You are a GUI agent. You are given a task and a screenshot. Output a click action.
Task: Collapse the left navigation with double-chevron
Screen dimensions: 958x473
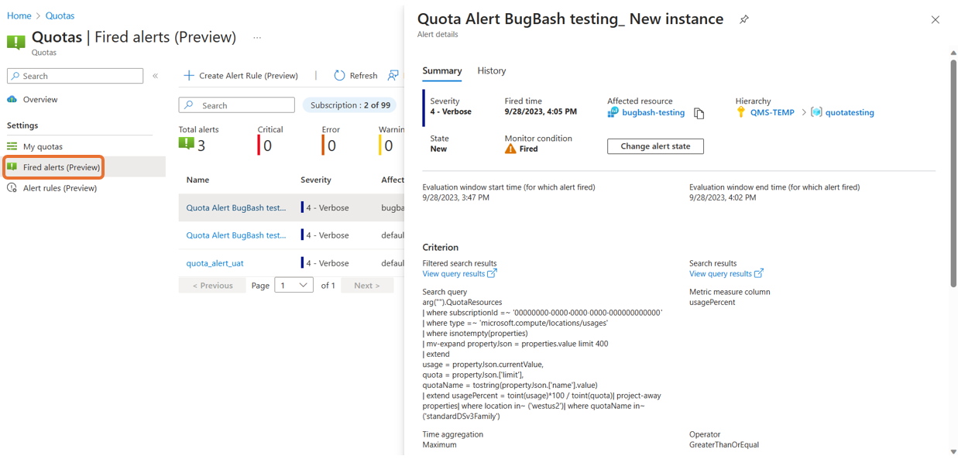[x=156, y=76]
